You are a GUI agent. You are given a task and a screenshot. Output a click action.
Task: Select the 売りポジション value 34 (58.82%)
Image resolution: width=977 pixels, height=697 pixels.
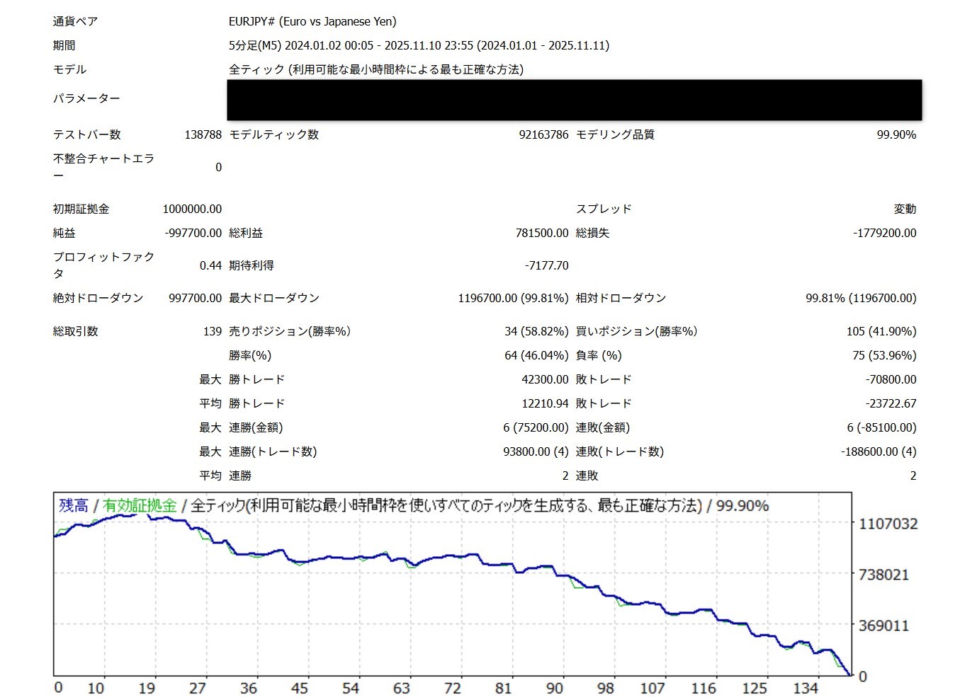coord(536,331)
